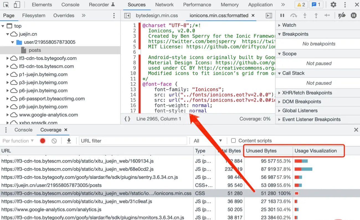360x220 pixels.
Task: Toggle the device toolbar icon
Action: pos(17,5)
